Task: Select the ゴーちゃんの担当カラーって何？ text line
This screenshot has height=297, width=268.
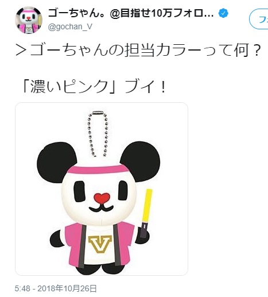Action: pyautogui.click(x=138, y=50)
